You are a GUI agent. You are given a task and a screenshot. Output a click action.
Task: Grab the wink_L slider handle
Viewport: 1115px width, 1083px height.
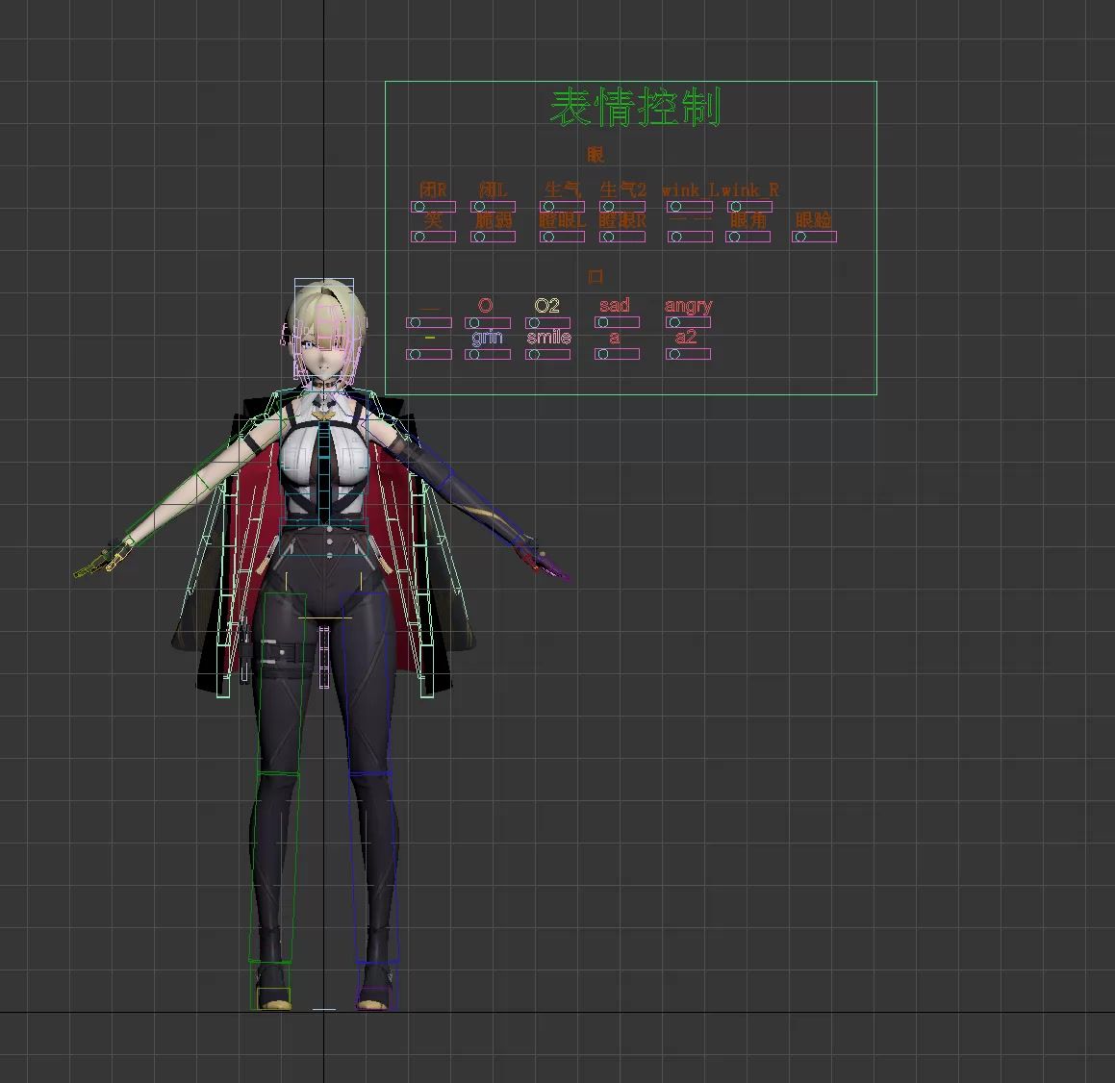675,207
